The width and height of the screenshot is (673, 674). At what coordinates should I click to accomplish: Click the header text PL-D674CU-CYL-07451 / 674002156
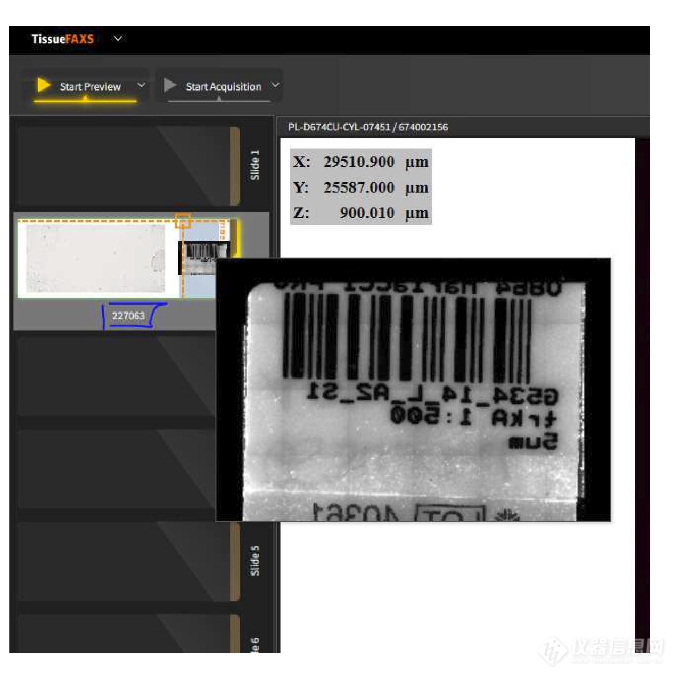pyautogui.click(x=368, y=127)
